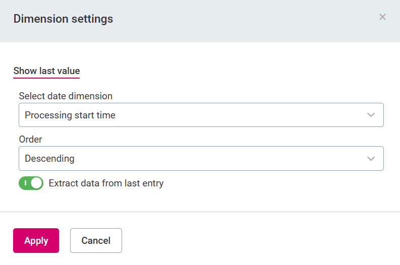Click the gray dialog header bar
This screenshot has height=265, width=400.
pos(227,20)
